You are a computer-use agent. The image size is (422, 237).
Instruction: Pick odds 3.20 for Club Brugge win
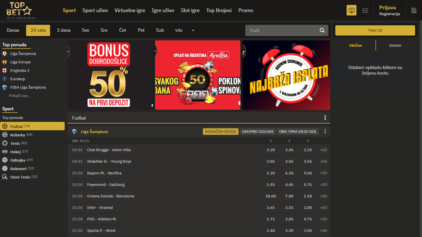[271, 150]
